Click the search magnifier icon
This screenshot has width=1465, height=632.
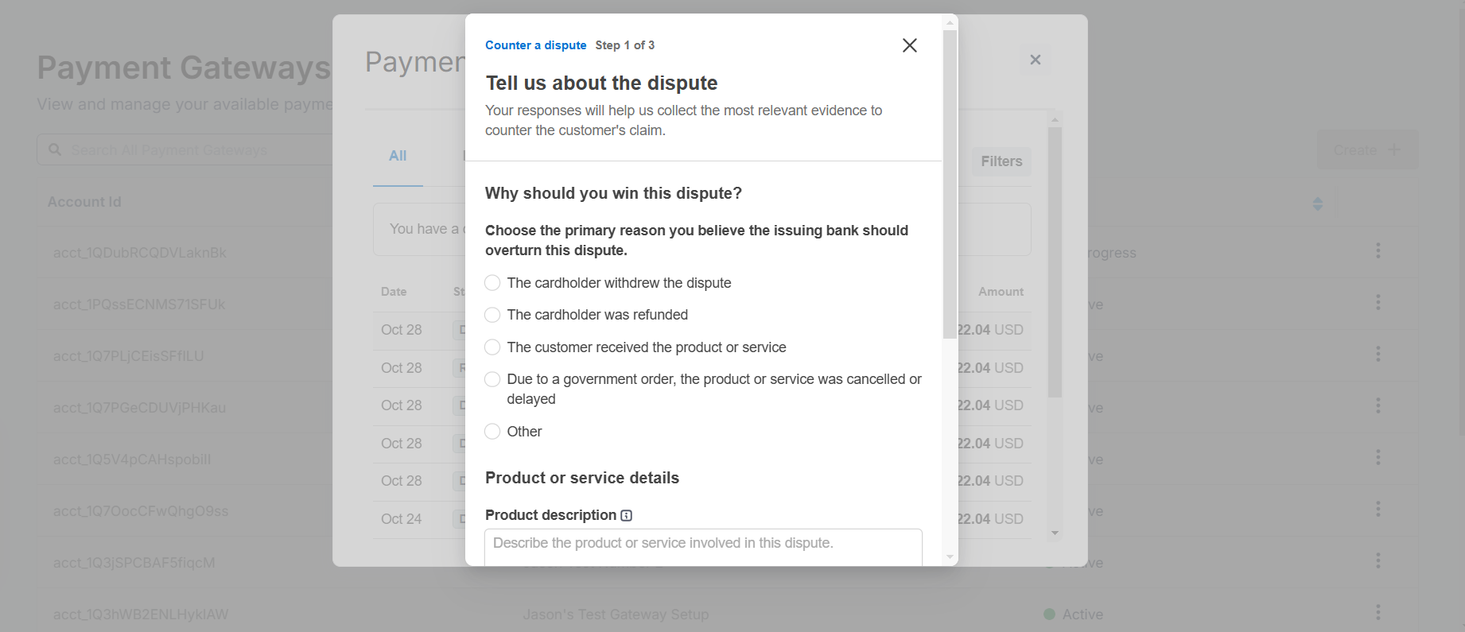point(55,149)
